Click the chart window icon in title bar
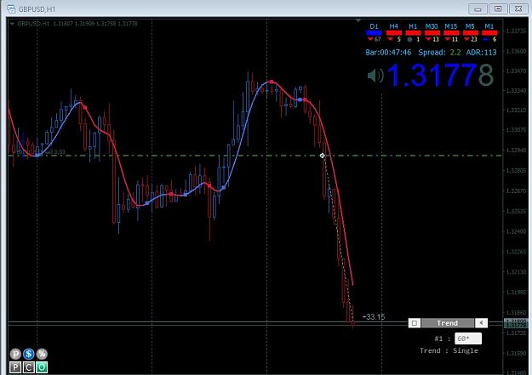This screenshot has height=375, width=532. (11, 9)
